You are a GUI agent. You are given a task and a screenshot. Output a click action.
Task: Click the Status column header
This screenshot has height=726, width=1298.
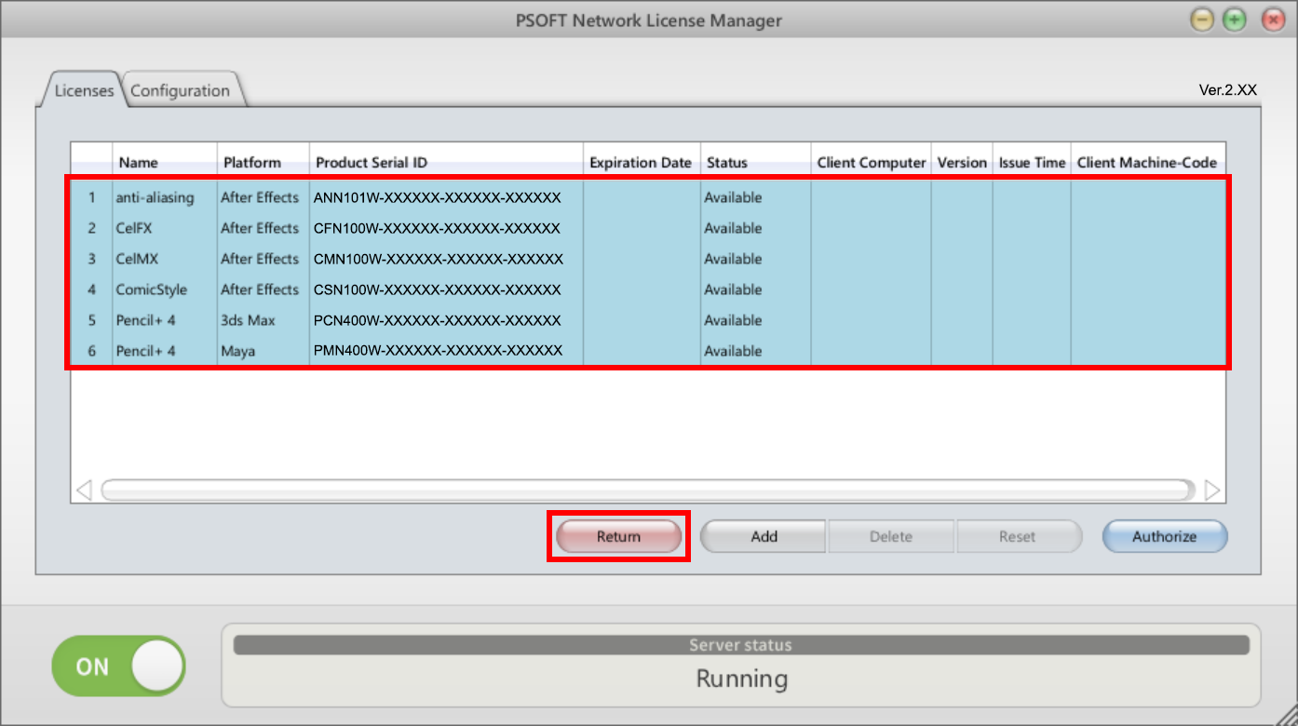754,162
